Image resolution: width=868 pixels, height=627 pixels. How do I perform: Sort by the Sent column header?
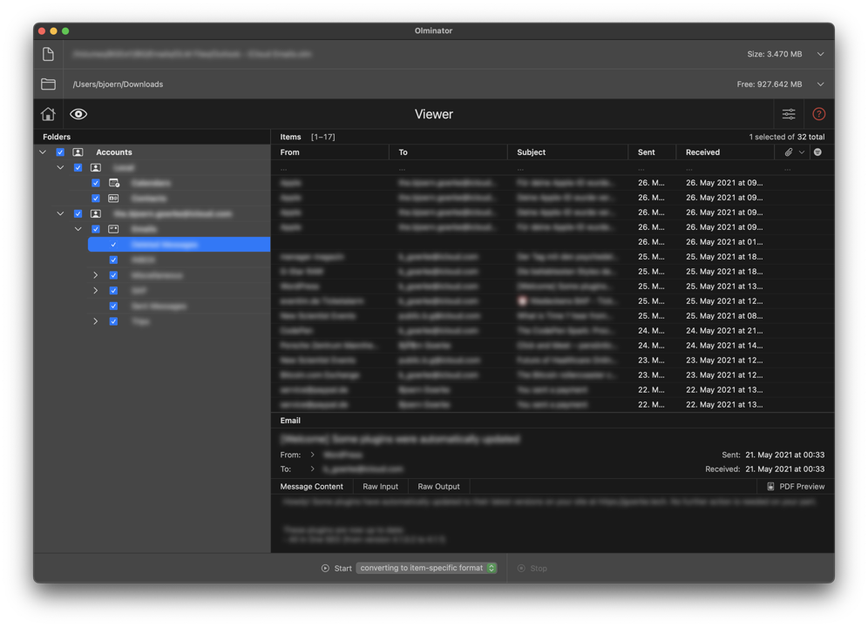pos(652,152)
